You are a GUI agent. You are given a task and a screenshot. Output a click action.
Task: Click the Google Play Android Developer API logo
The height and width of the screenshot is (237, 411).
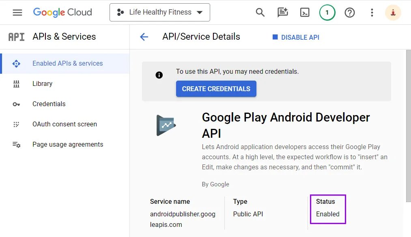tap(166, 125)
